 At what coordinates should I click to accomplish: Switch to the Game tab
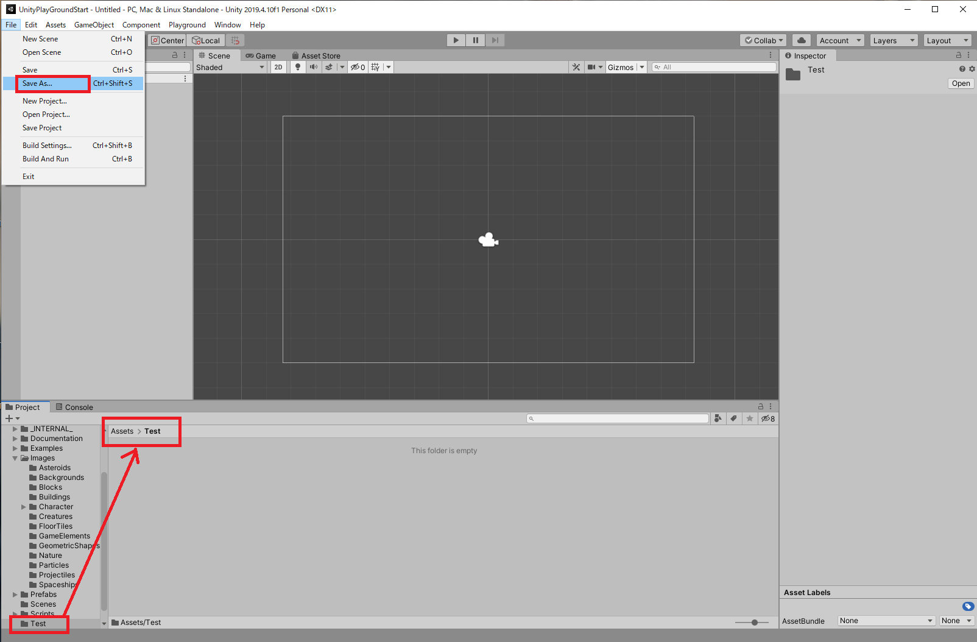[x=261, y=55]
